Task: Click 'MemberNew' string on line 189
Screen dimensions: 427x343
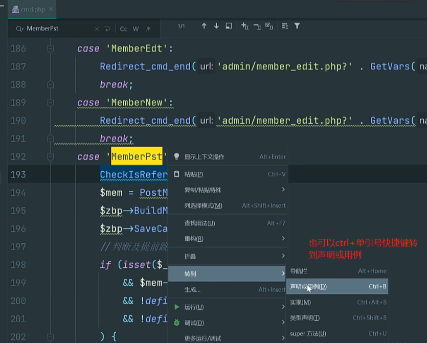Action: [137, 103]
